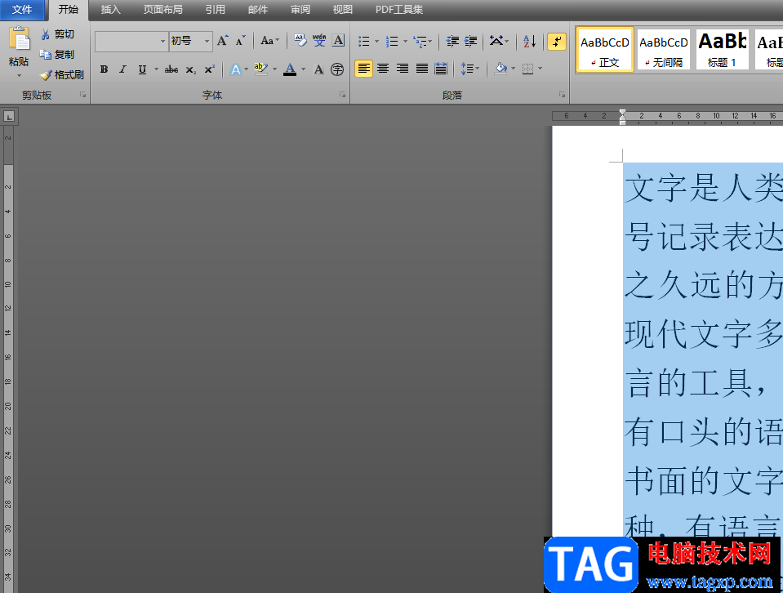Image resolution: width=783 pixels, height=593 pixels.
Task: Apply character border icon
Action: 338,41
